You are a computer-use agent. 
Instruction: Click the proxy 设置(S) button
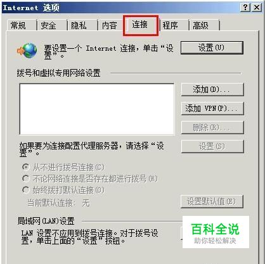(x=212, y=146)
